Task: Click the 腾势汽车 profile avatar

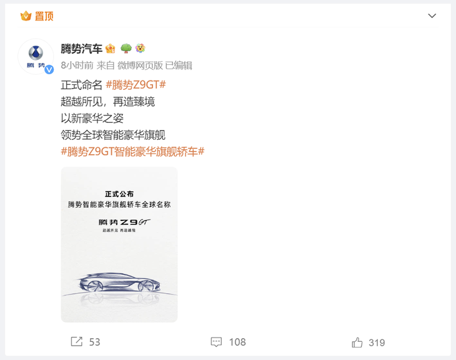Action: 36,56
